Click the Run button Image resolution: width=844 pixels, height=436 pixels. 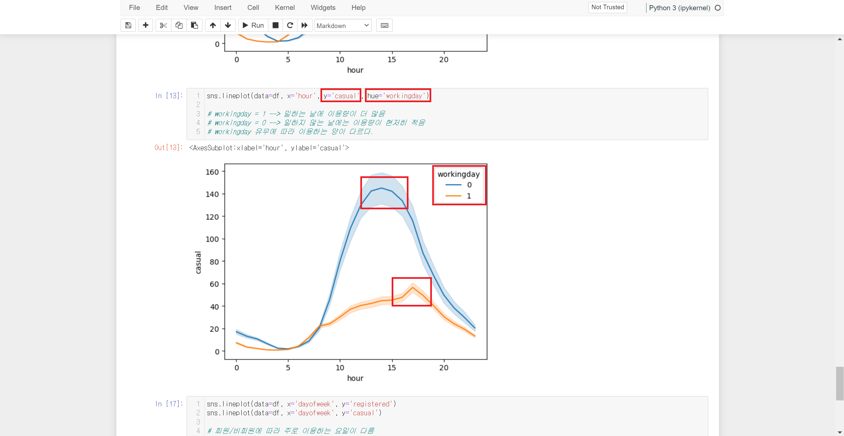tap(253, 25)
